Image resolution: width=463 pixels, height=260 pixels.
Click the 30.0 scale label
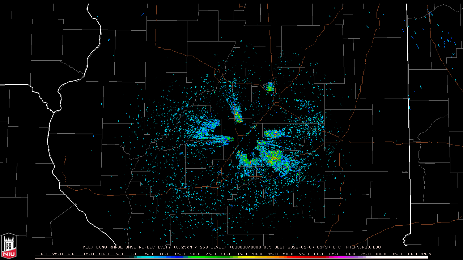[226, 254]
